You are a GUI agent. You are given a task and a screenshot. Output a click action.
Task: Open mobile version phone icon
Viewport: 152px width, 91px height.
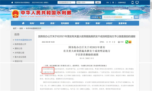click(132, 3)
